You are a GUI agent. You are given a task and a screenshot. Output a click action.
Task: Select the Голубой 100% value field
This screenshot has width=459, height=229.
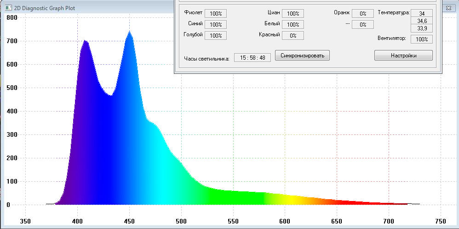pos(216,36)
